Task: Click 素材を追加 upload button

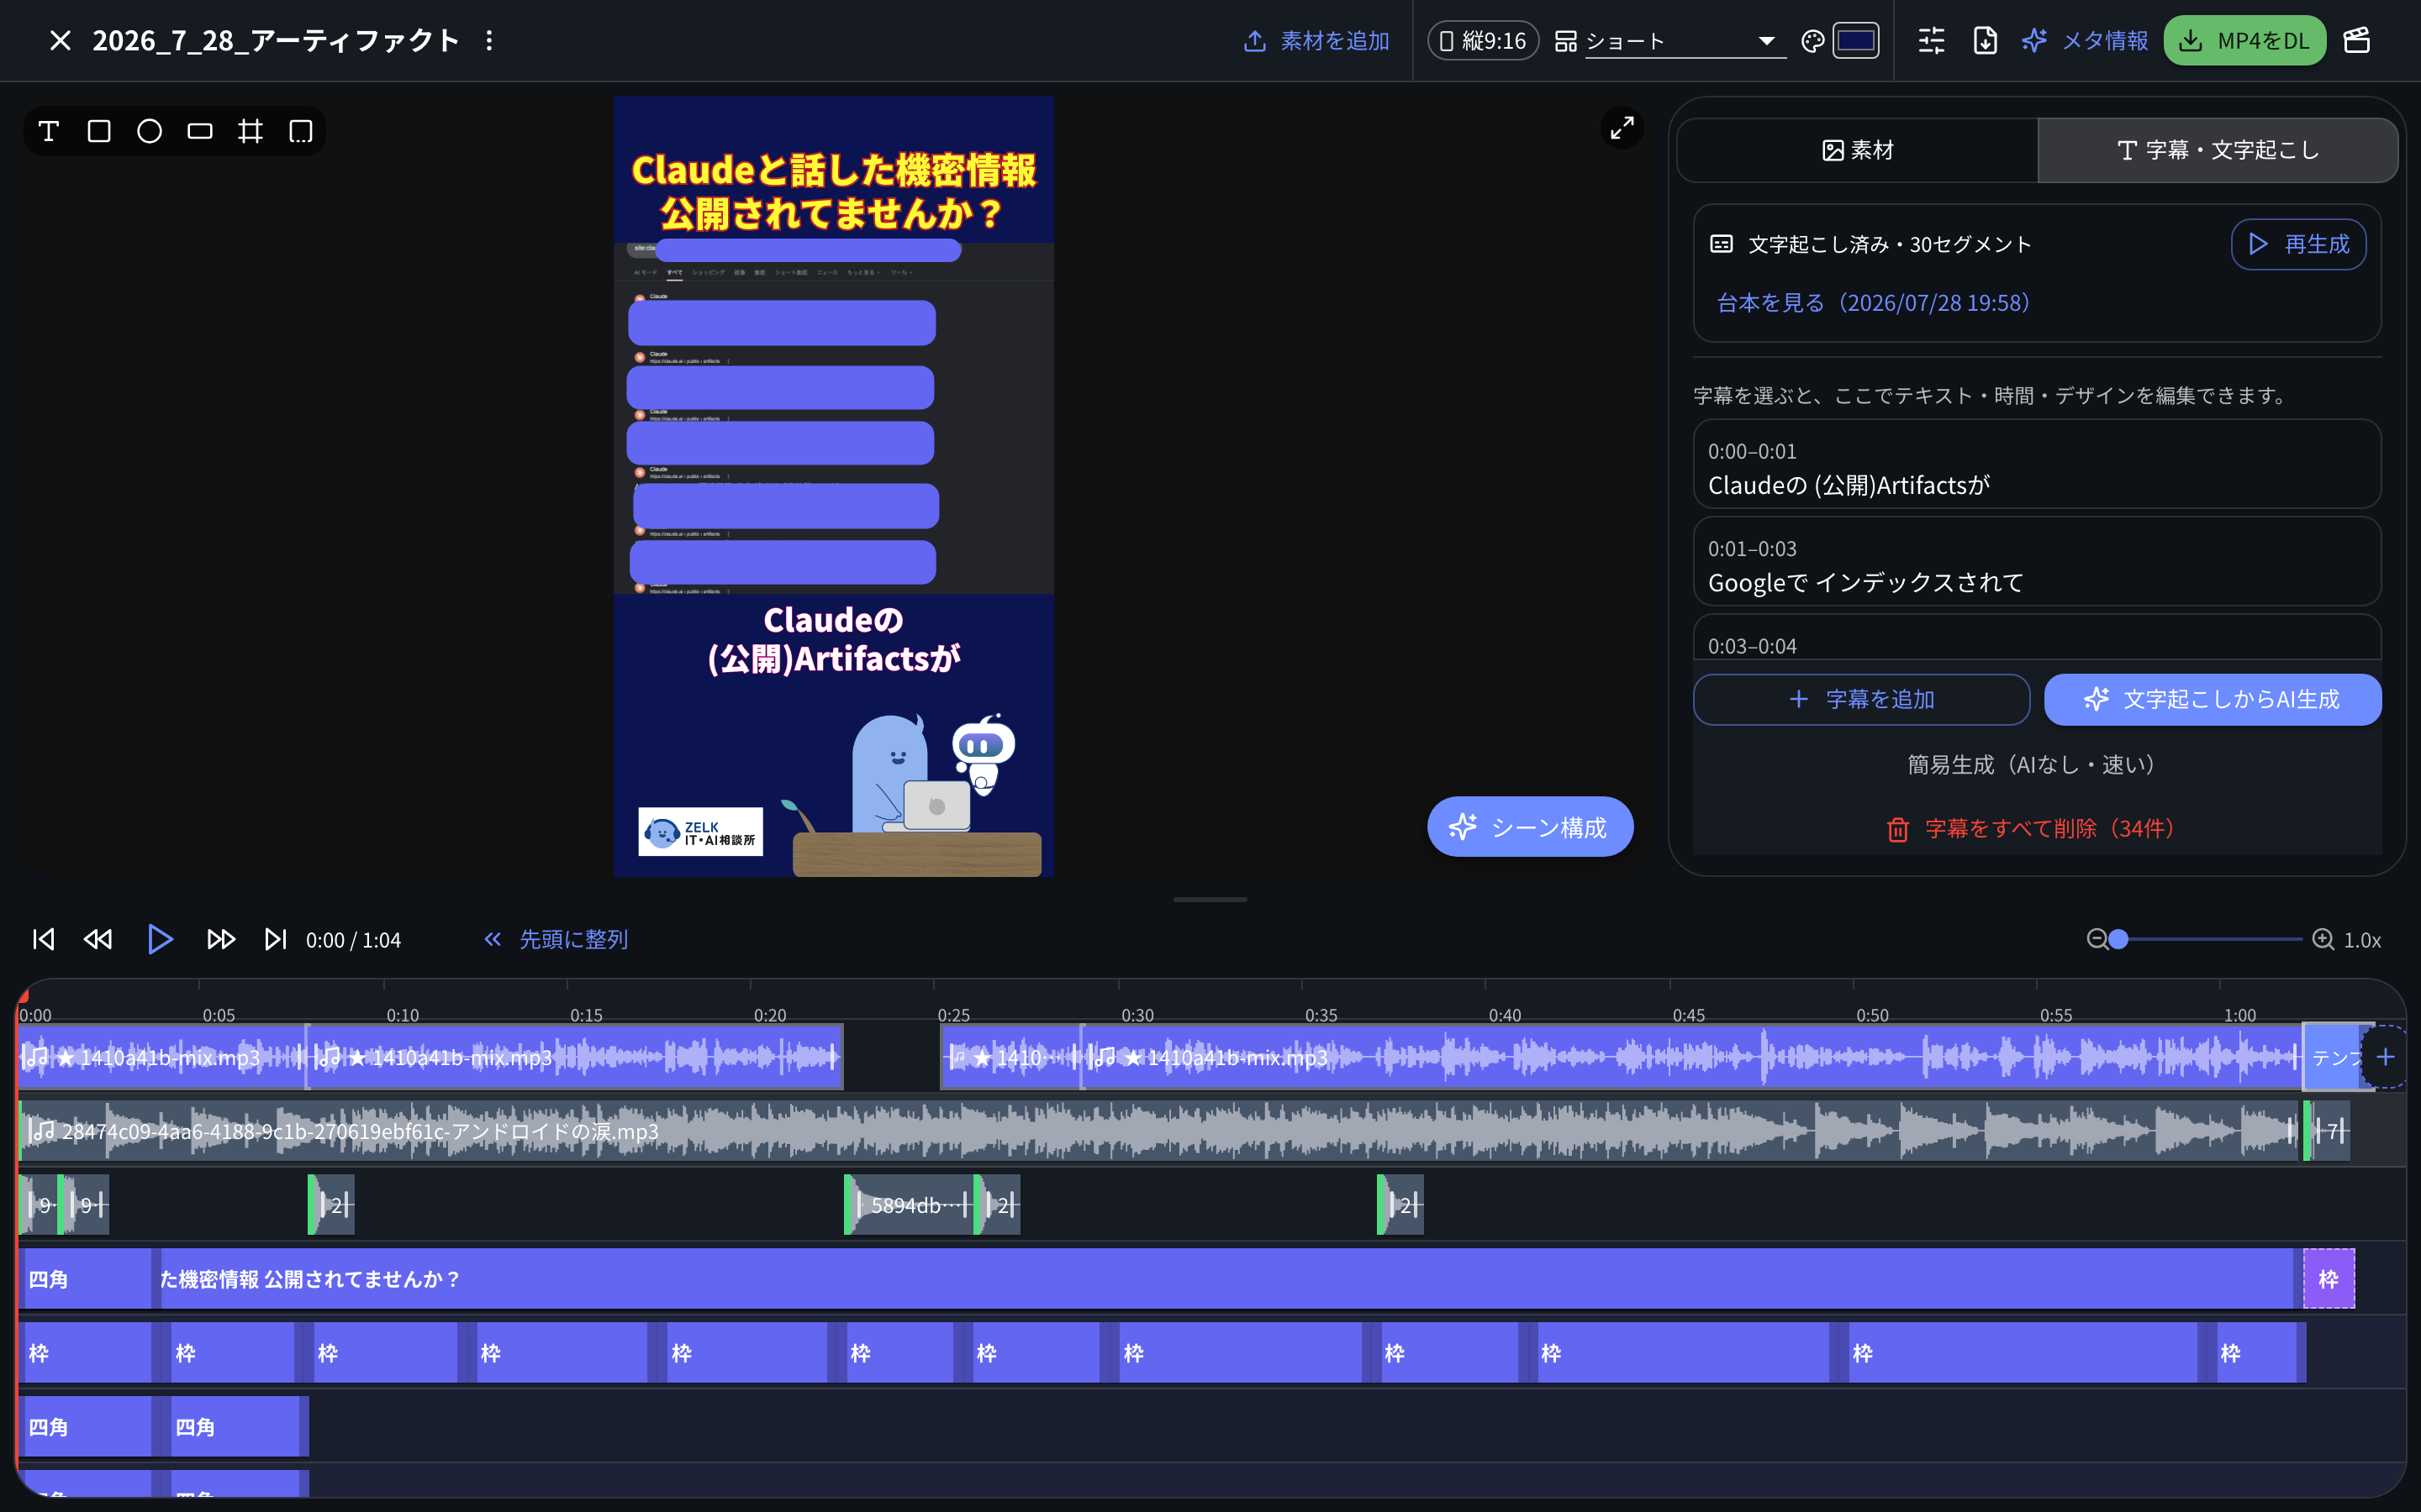Action: [x=1316, y=41]
